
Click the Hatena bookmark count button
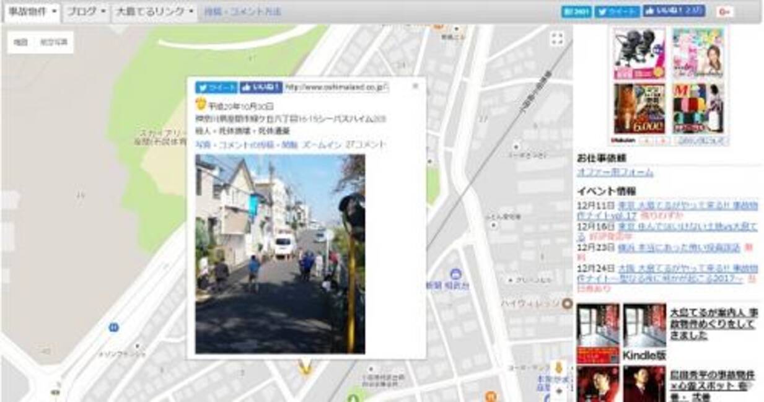[x=576, y=12]
